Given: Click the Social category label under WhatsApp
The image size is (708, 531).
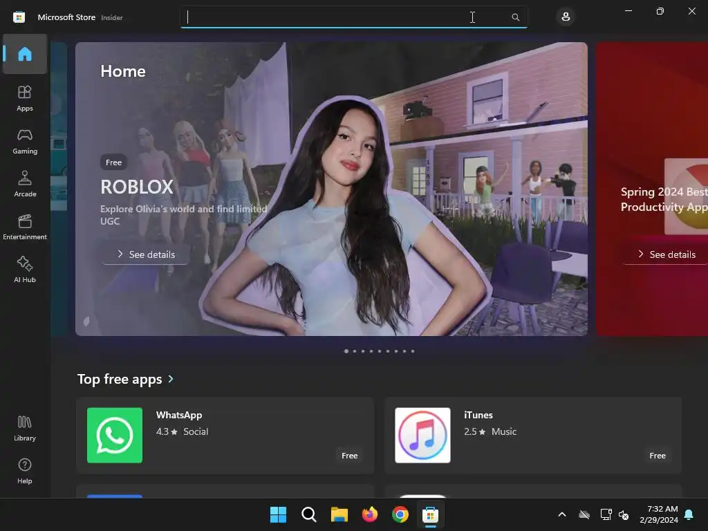Looking at the screenshot, I should 196,431.
